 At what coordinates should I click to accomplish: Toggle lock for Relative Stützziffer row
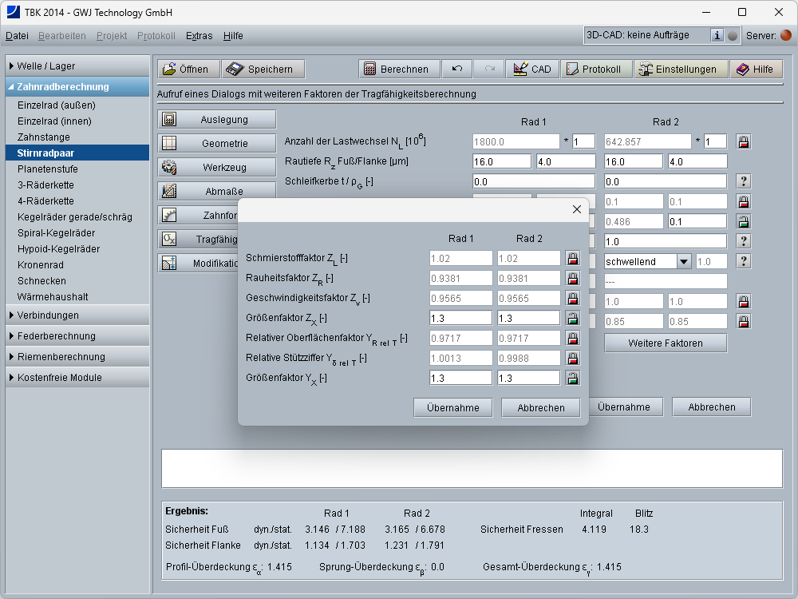click(x=572, y=358)
